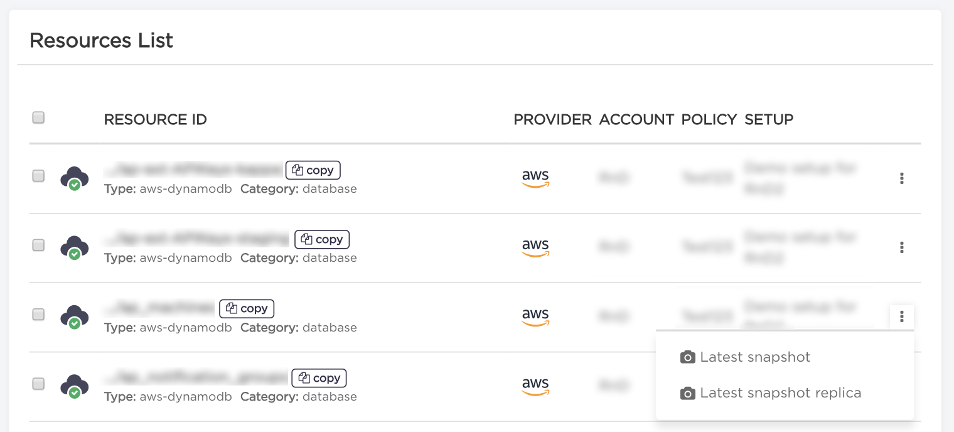The image size is (954, 432).
Task: Click the cloud status icon in third row
Action: [74, 316]
